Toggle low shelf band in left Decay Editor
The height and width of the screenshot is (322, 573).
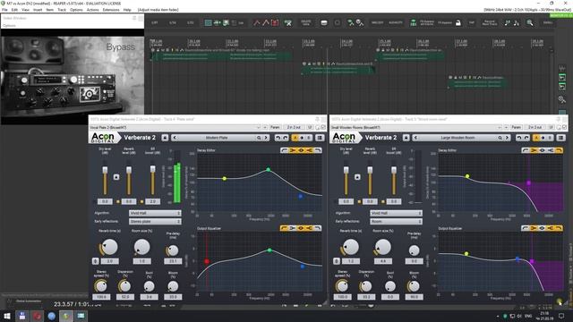pyautogui.click(x=293, y=150)
